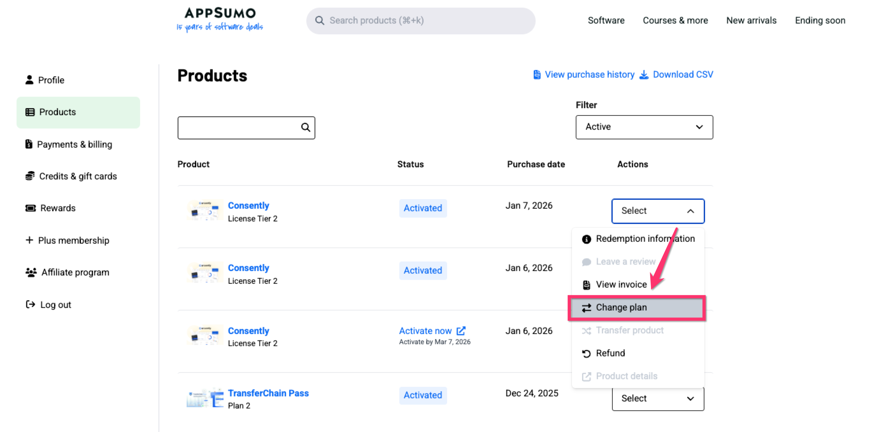Collapse the Consently actions Select dropdown
870x432 pixels.
658,211
